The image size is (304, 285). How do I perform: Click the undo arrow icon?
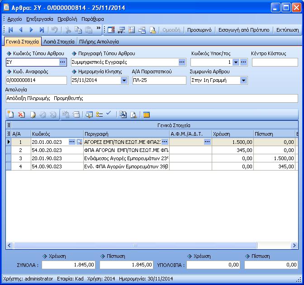[54, 30]
